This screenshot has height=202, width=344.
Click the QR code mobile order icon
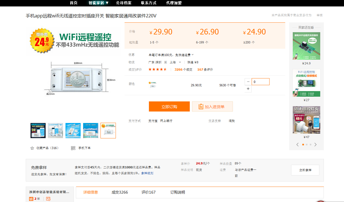(73, 148)
